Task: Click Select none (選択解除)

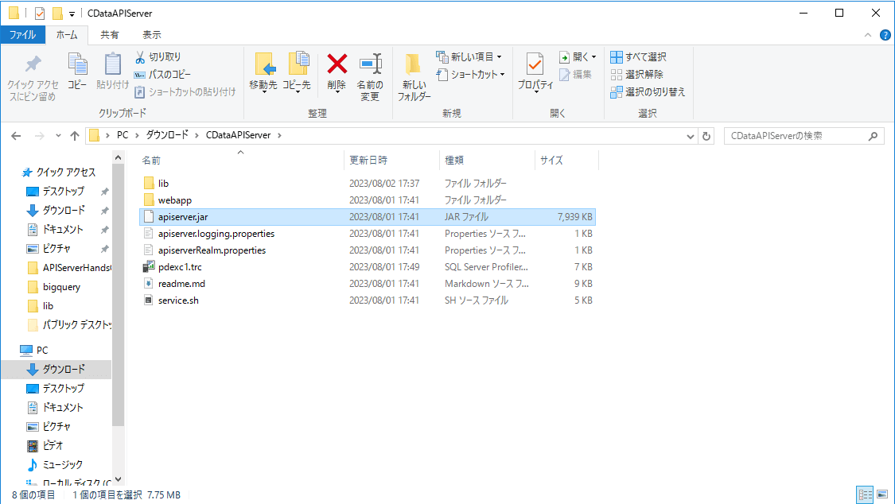Action: point(637,75)
